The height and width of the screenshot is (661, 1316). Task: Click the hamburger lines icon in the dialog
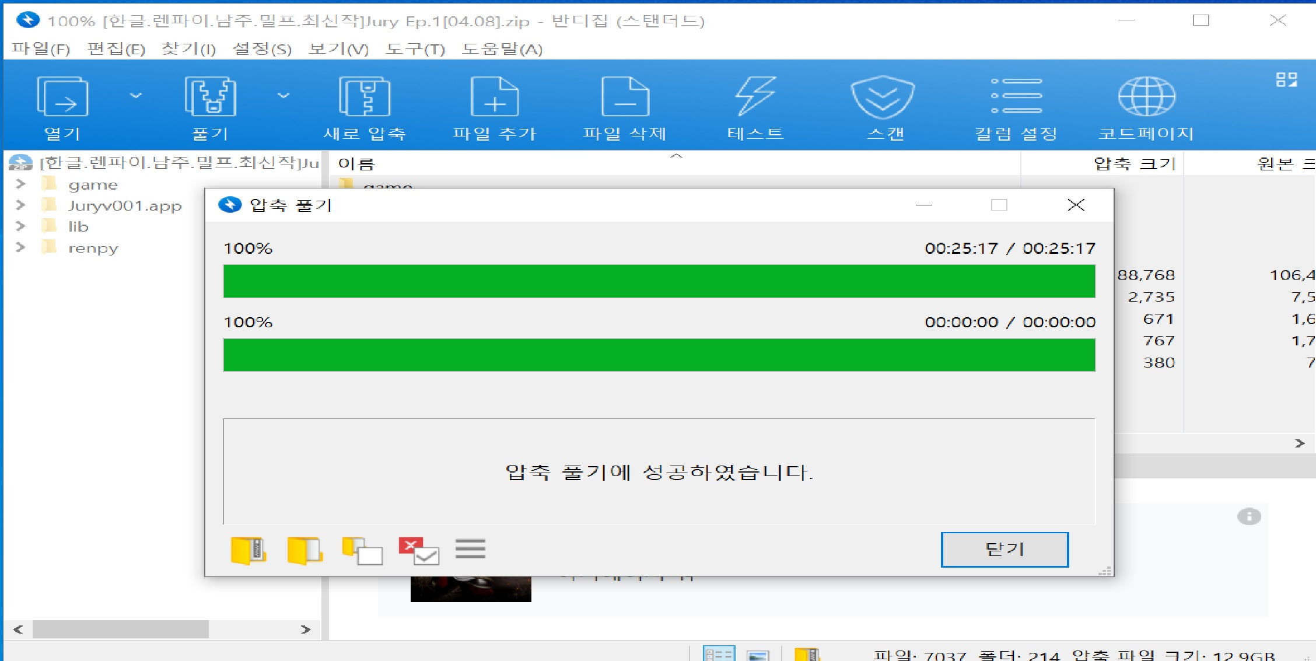(470, 549)
